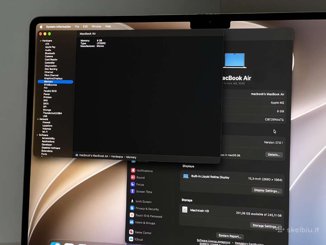Select Camera in the Hardware list
The width and height of the screenshot is (326, 245).
click(49, 56)
